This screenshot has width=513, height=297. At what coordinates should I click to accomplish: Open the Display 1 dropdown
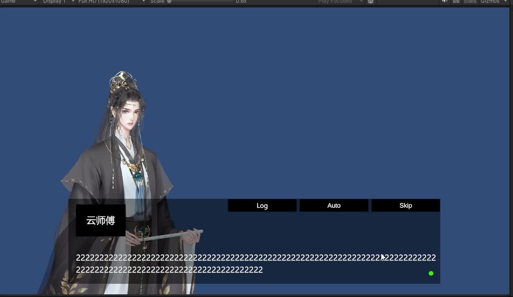point(58,2)
